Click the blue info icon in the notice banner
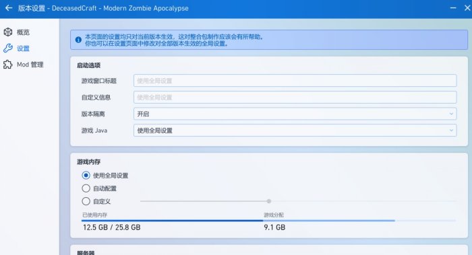This screenshot has height=255, width=472. tap(78, 40)
